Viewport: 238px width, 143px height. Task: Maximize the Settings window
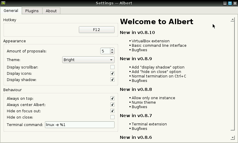tap(230, 3)
